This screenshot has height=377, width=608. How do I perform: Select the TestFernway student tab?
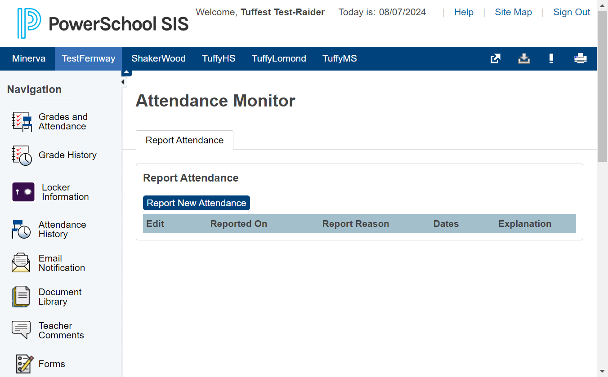pyautogui.click(x=89, y=58)
